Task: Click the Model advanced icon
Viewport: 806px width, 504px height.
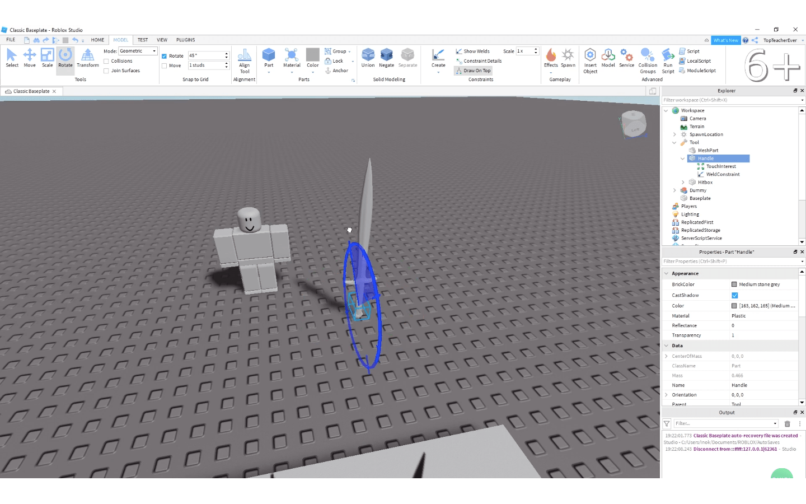Action: coord(608,58)
